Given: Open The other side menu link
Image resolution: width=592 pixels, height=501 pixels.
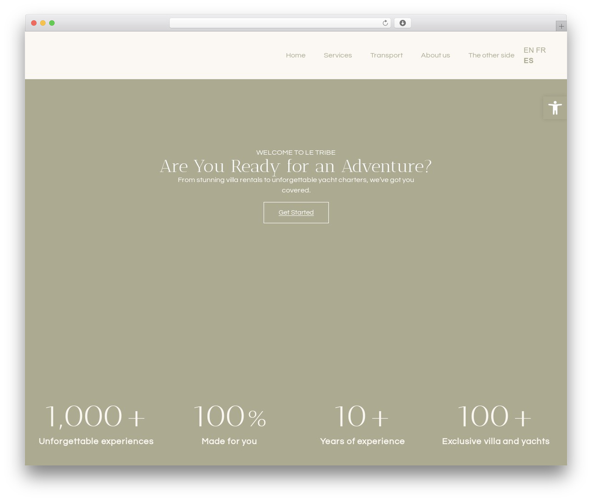Looking at the screenshot, I should pos(491,55).
